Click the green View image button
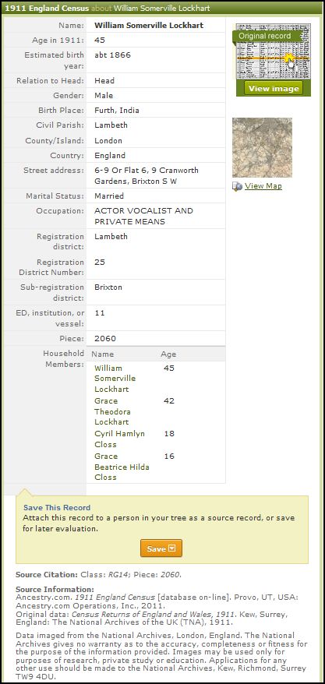This screenshot has height=684, width=325. pyautogui.click(x=273, y=89)
